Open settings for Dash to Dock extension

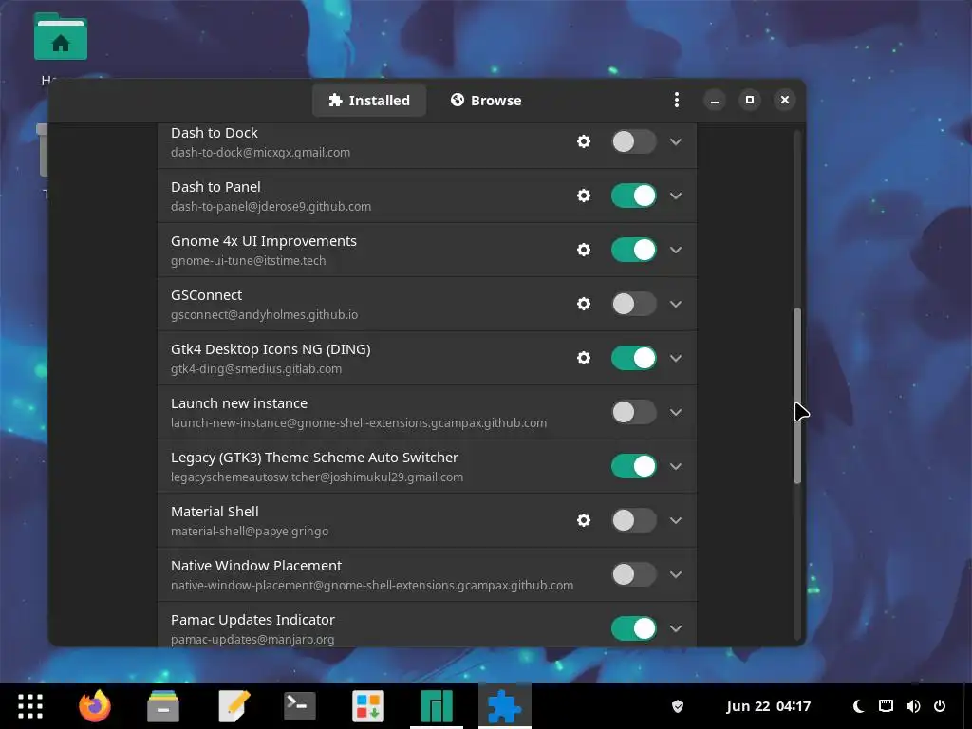click(584, 141)
